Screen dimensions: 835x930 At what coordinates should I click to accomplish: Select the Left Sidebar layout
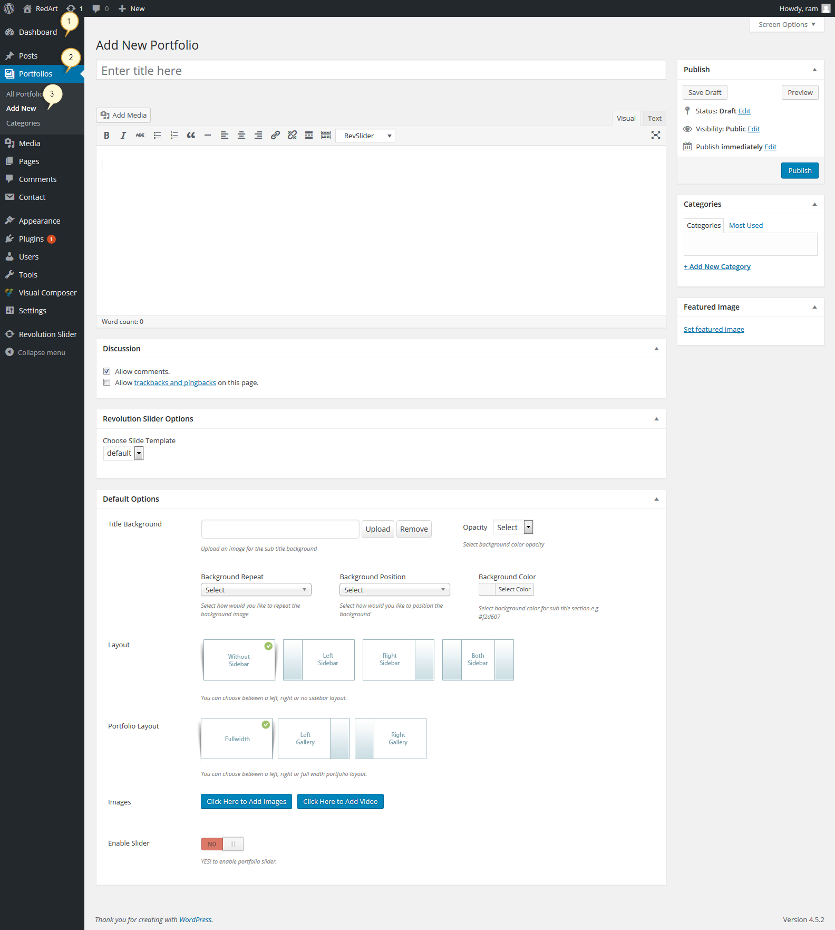click(x=319, y=660)
